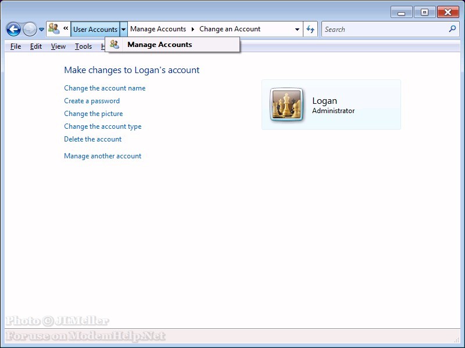Click Make changes to Logan's account heading
Viewport: 465px width, 348px height.
(132, 70)
